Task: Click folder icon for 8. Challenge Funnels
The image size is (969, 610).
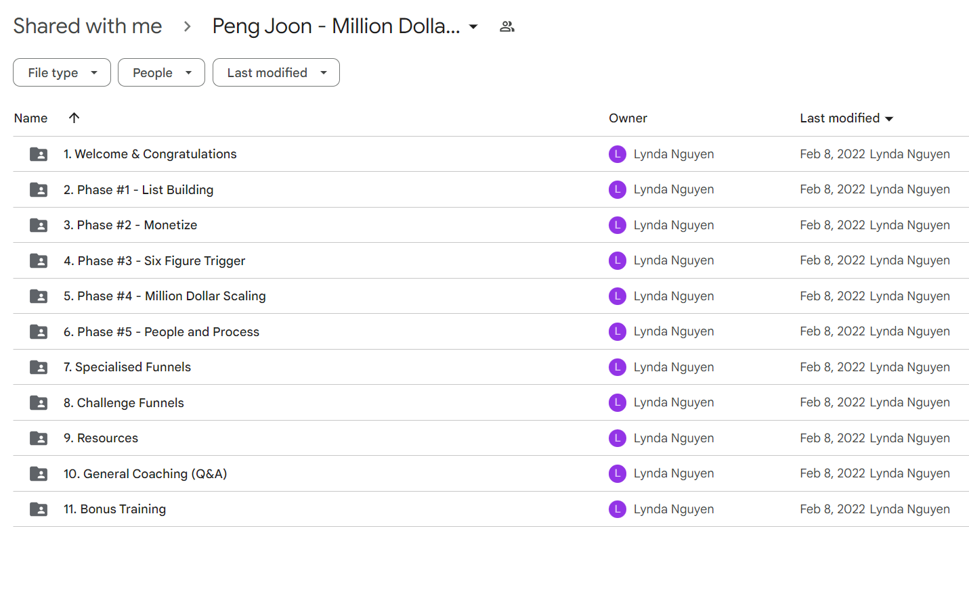Action: tap(39, 403)
